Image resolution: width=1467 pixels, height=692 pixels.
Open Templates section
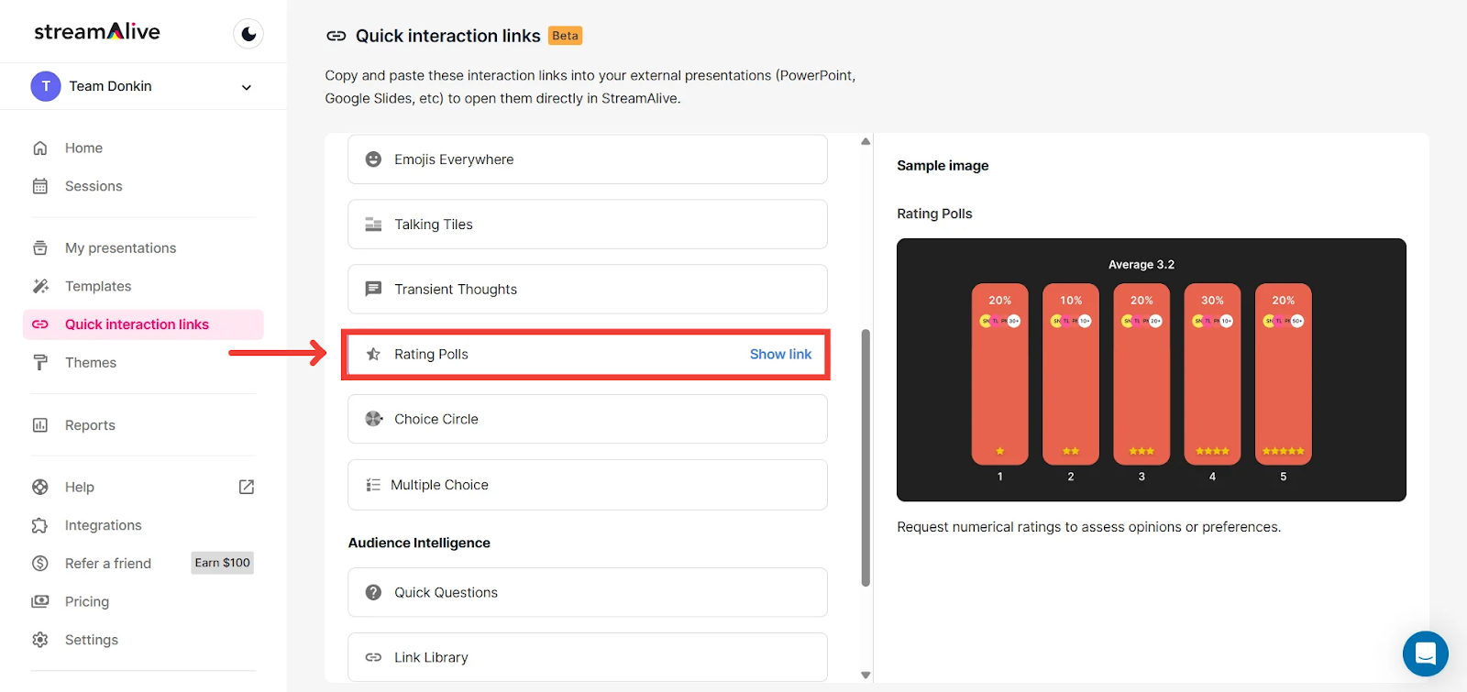coord(98,286)
